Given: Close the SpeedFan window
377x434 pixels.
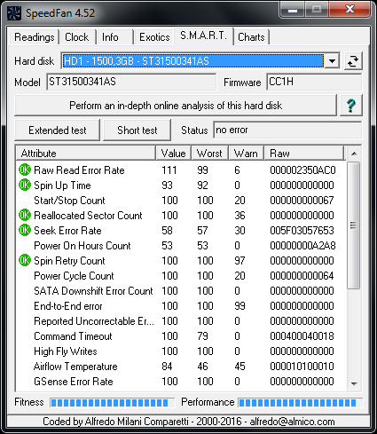Looking at the screenshot, I should (x=350, y=10).
